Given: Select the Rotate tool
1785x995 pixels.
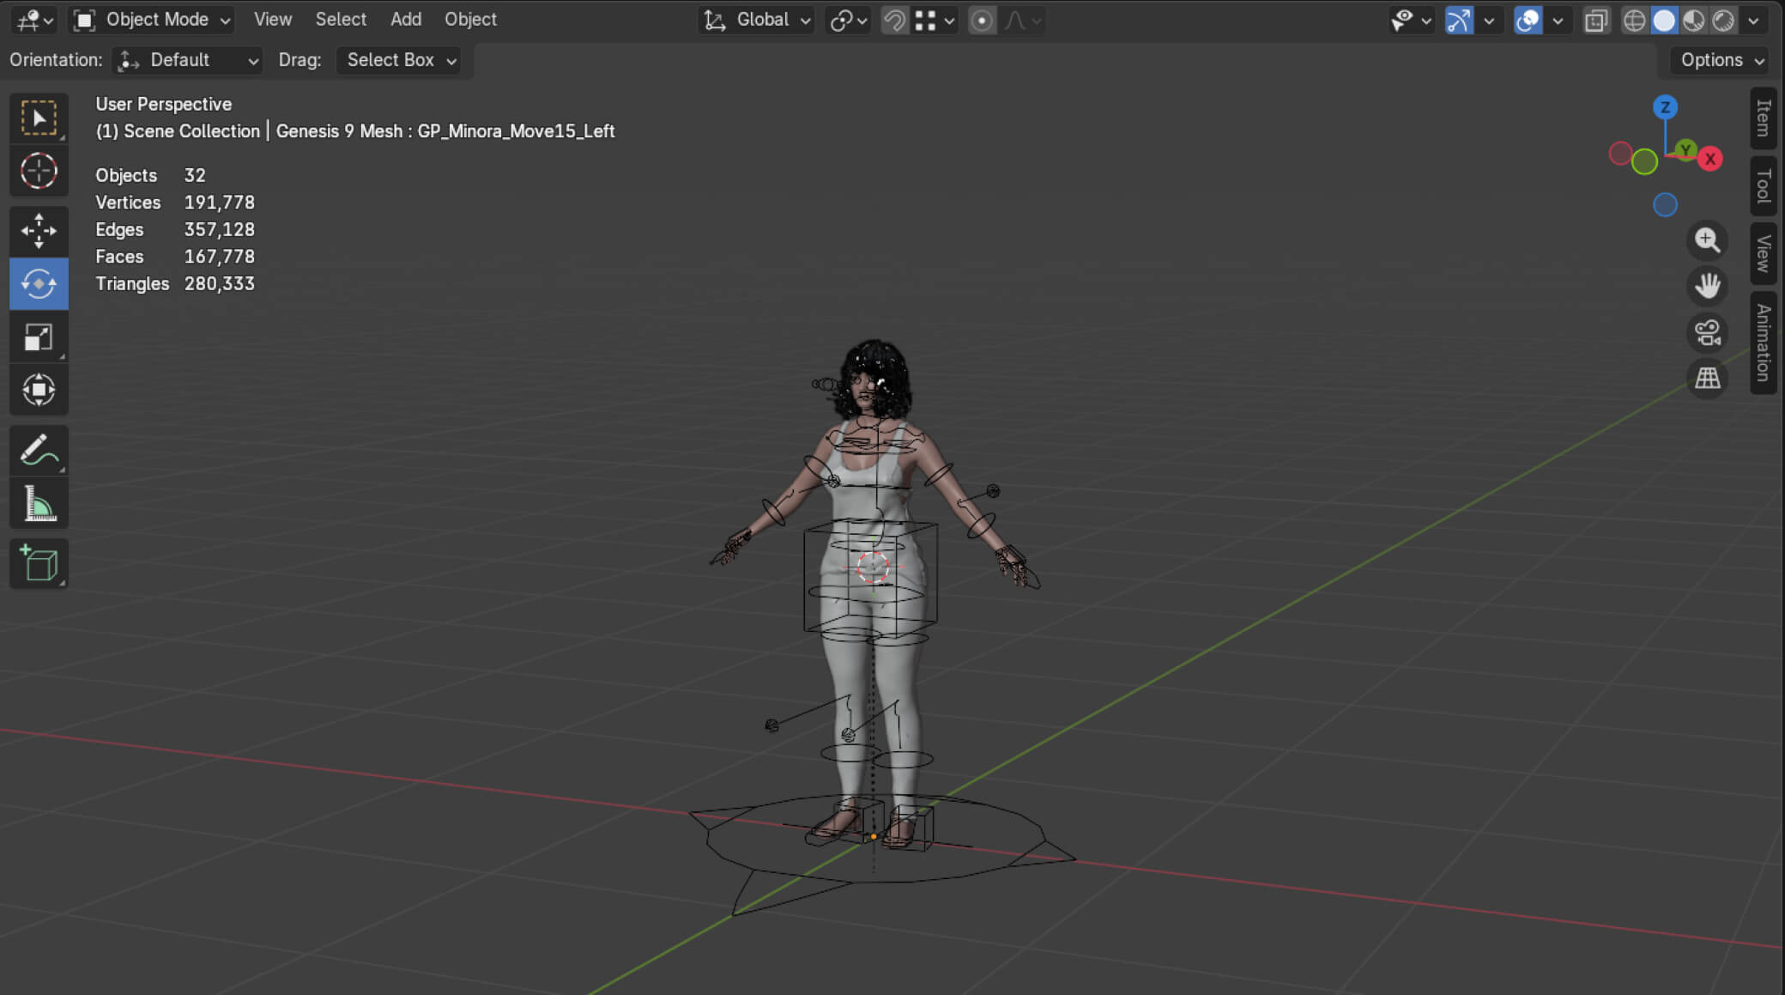Looking at the screenshot, I should [x=39, y=283].
